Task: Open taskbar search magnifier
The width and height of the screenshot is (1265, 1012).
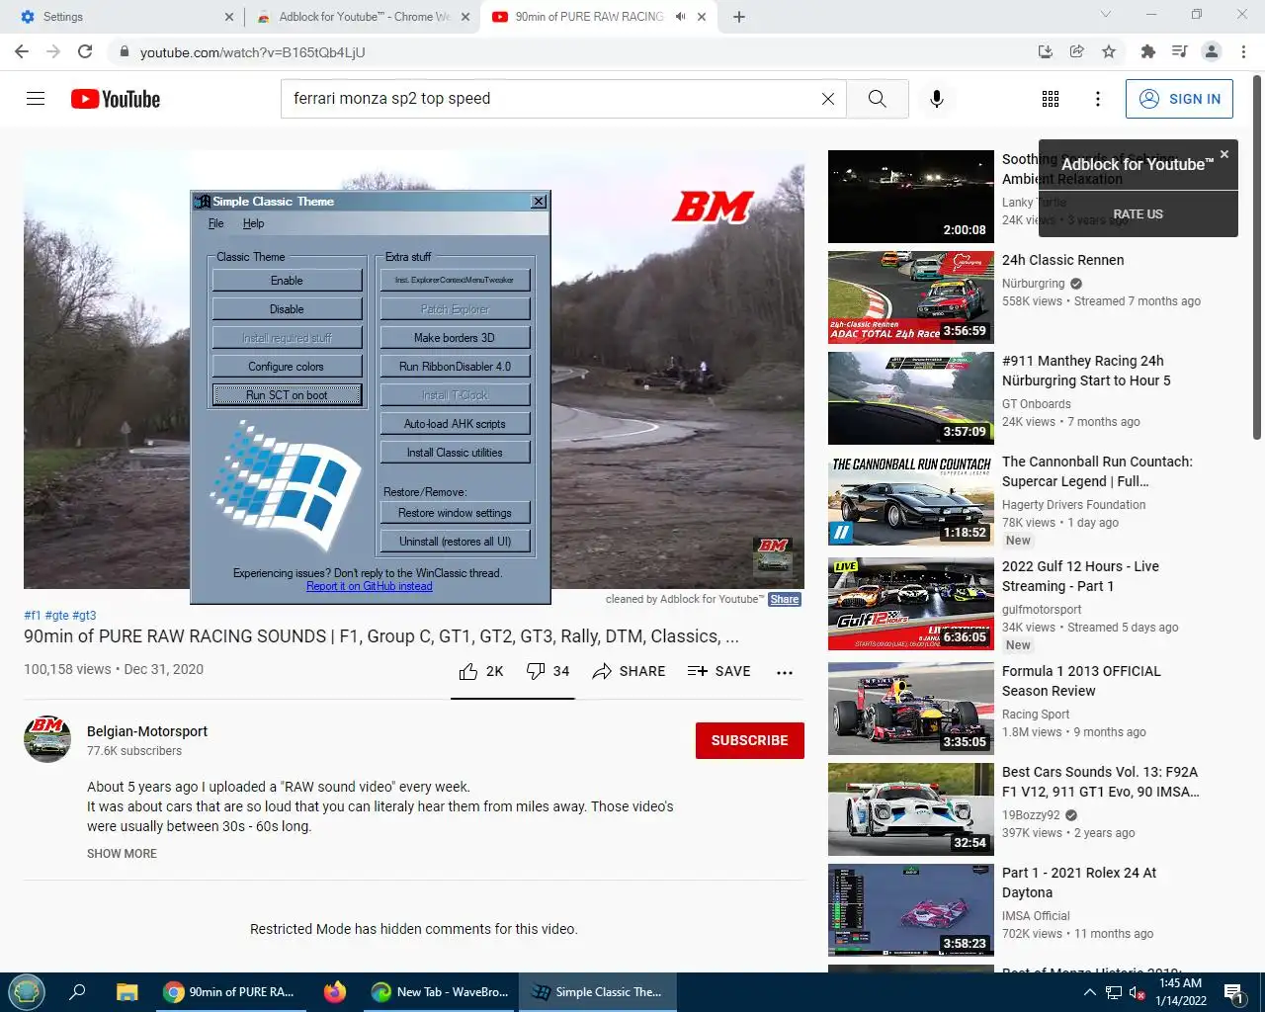Action: click(x=77, y=992)
